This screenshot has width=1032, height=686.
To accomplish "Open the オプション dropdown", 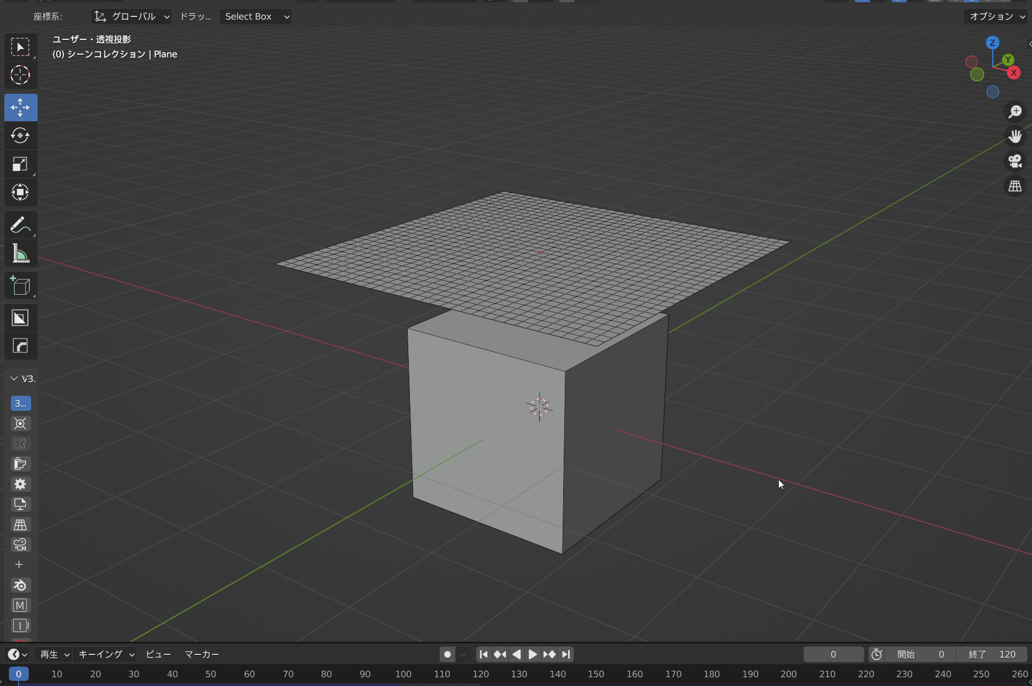I will click(996, 16).
